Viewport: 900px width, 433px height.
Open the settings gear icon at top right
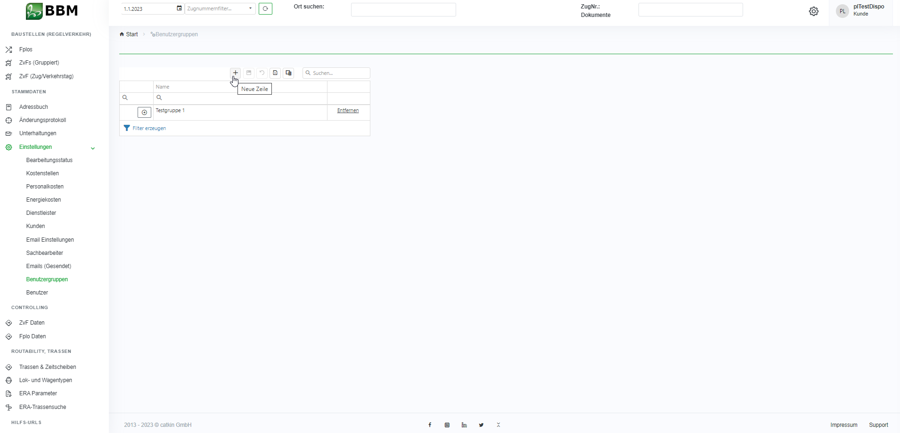(814, 11)
